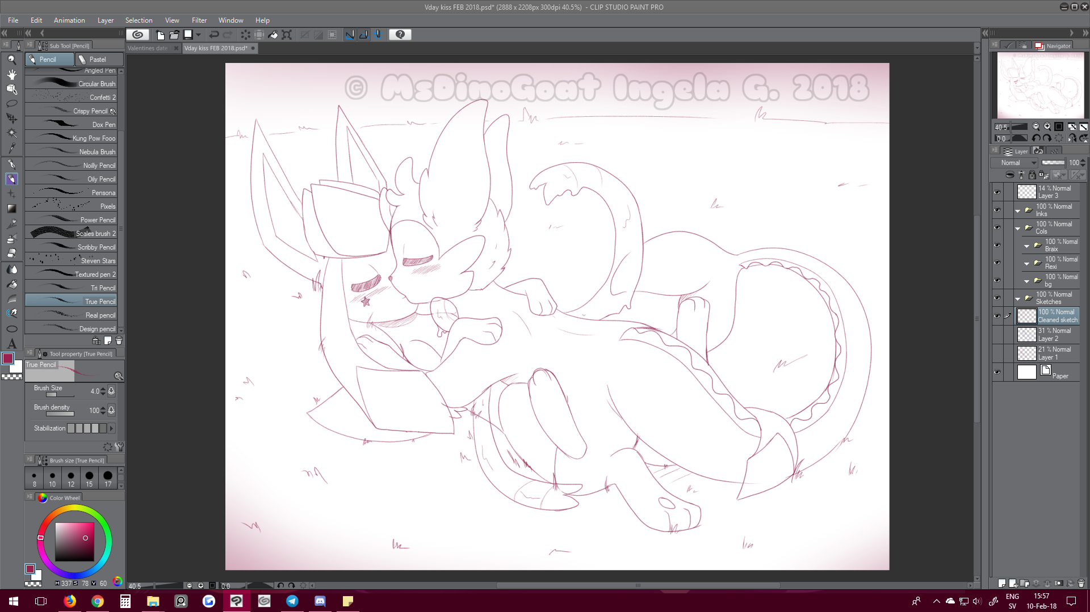
Task: Select the Pen tool
Action: 11,164
